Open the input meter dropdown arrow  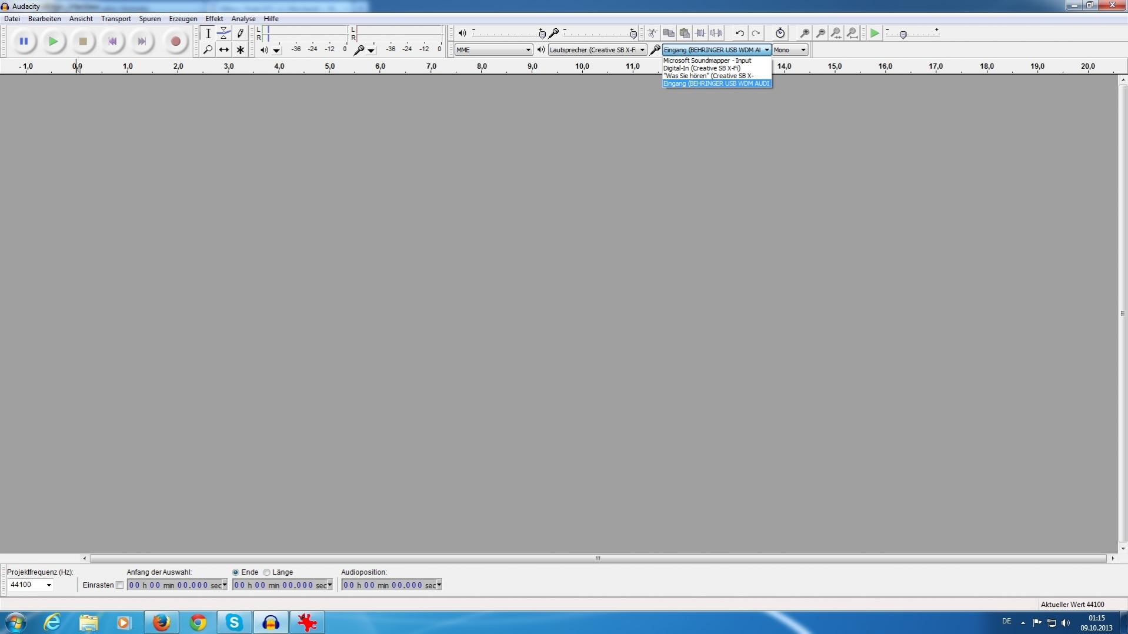tap(371, 51)
